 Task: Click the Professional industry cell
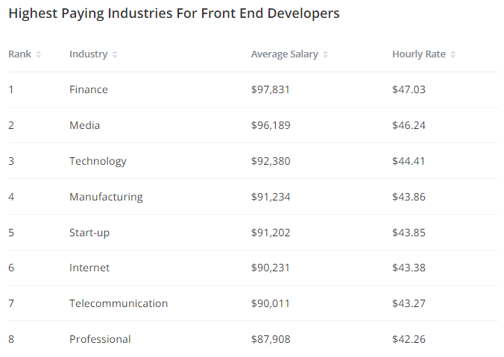coord(100,339)
